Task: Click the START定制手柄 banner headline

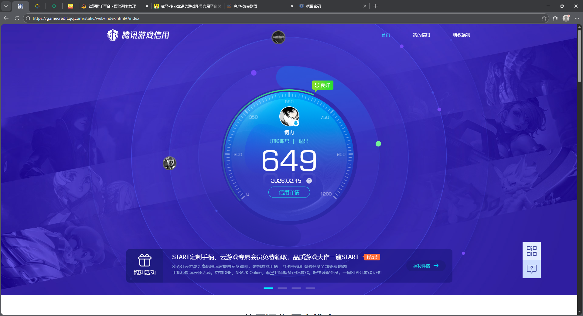Action: click(265, 257)
